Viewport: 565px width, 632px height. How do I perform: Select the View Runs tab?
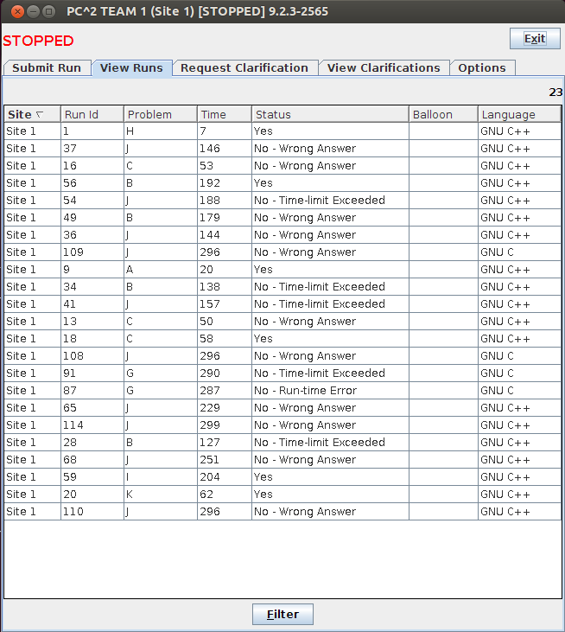pos(131,68)
